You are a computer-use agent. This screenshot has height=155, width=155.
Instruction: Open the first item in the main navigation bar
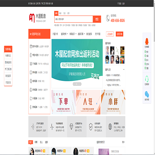coord(55,34)
